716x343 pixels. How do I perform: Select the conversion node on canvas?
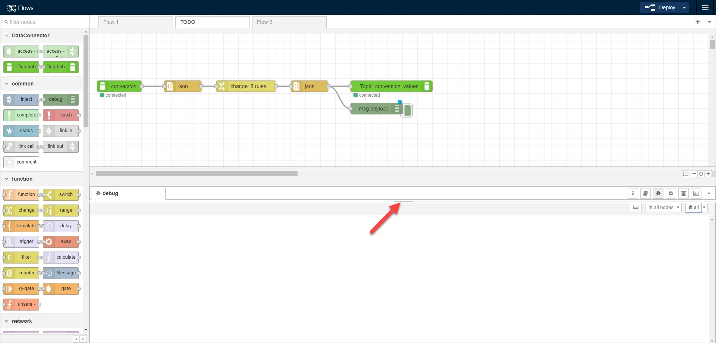click(119, 86)
